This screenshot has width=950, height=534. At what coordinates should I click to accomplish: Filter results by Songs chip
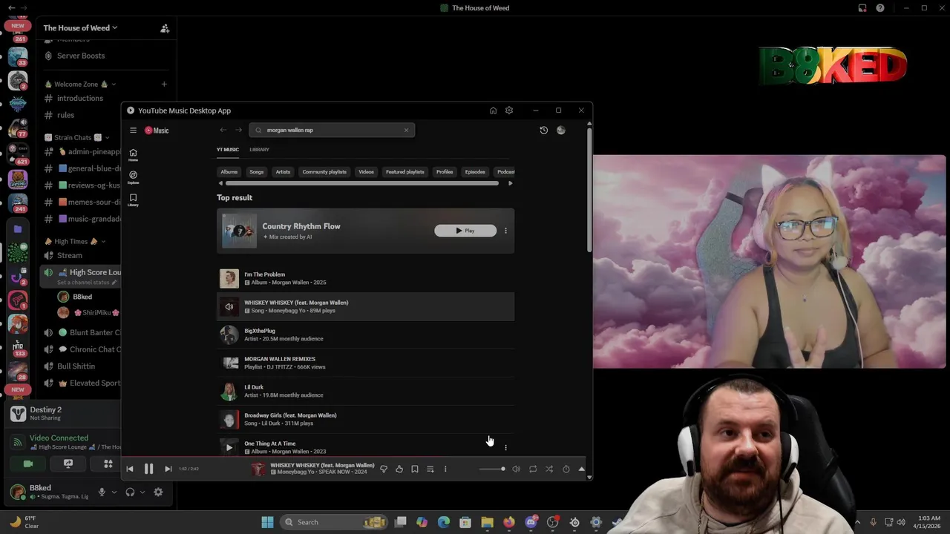coord(257,171)
